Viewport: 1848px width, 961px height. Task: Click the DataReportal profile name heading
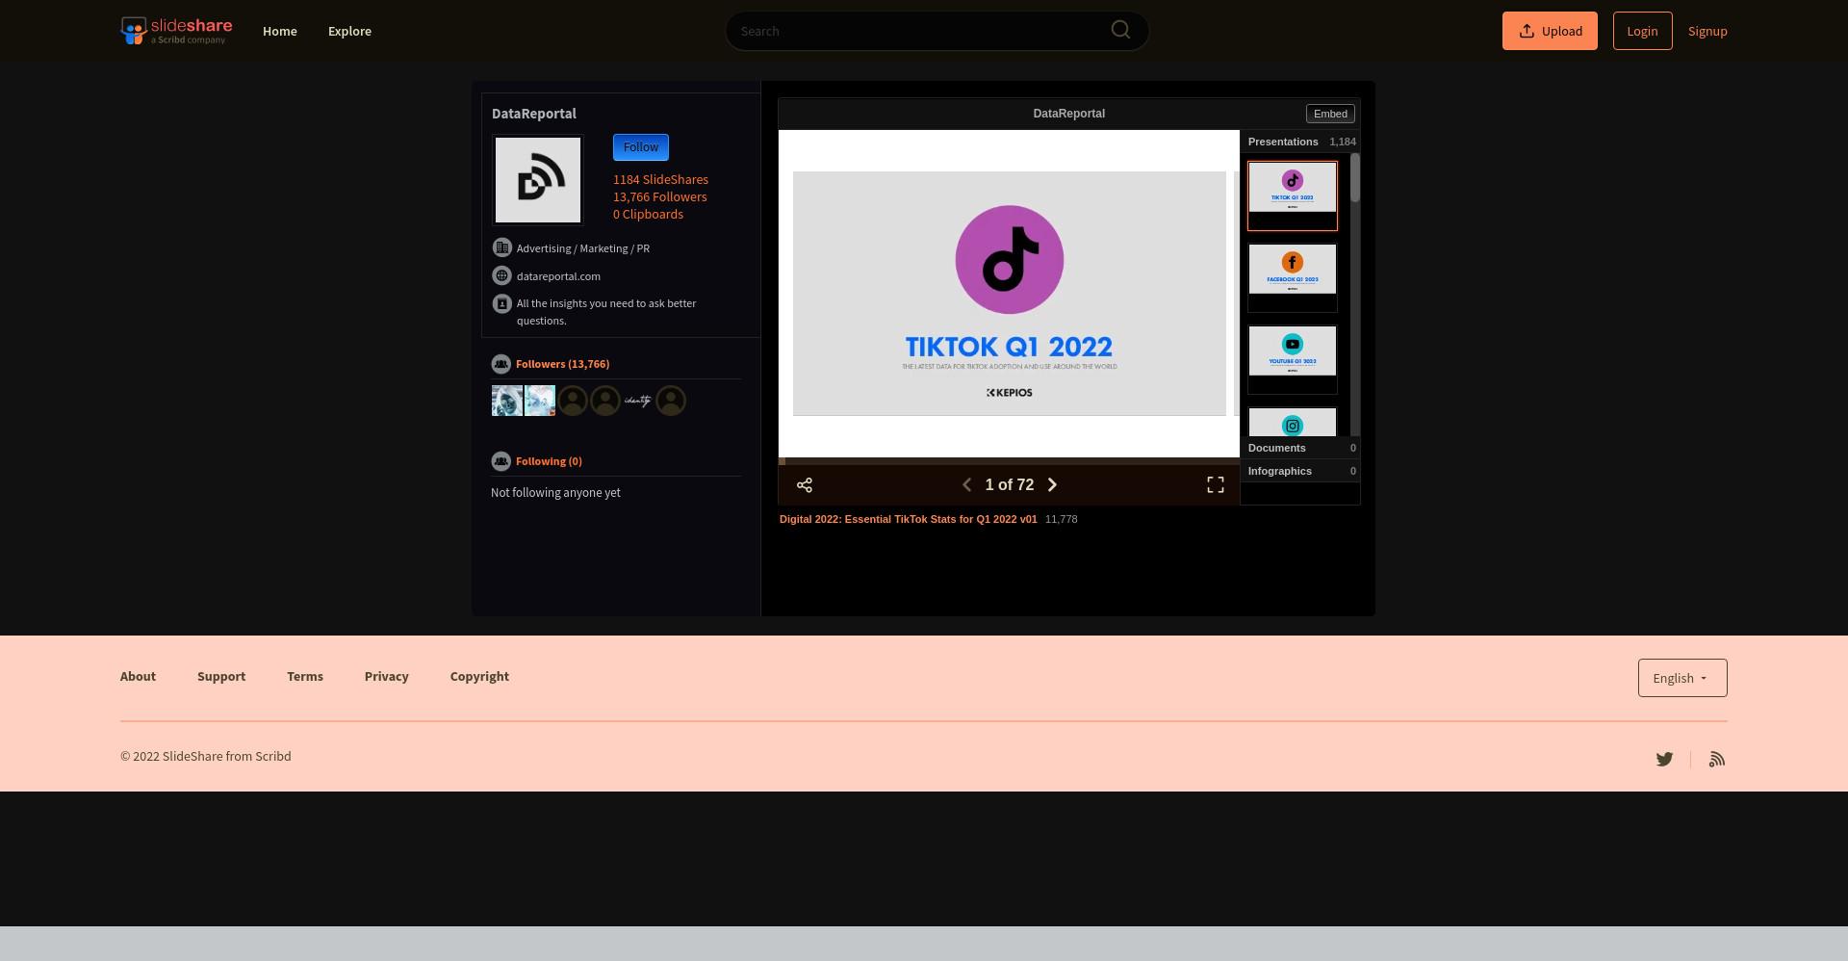tap(534, 114)
